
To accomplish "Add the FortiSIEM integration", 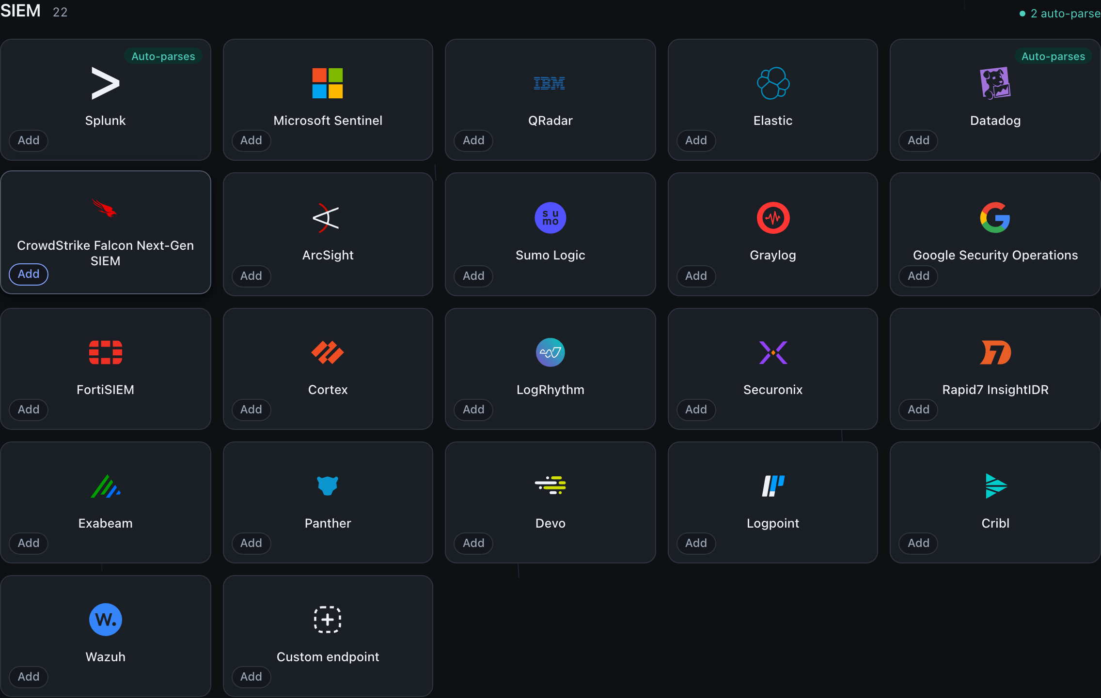I will click(29, 410).
